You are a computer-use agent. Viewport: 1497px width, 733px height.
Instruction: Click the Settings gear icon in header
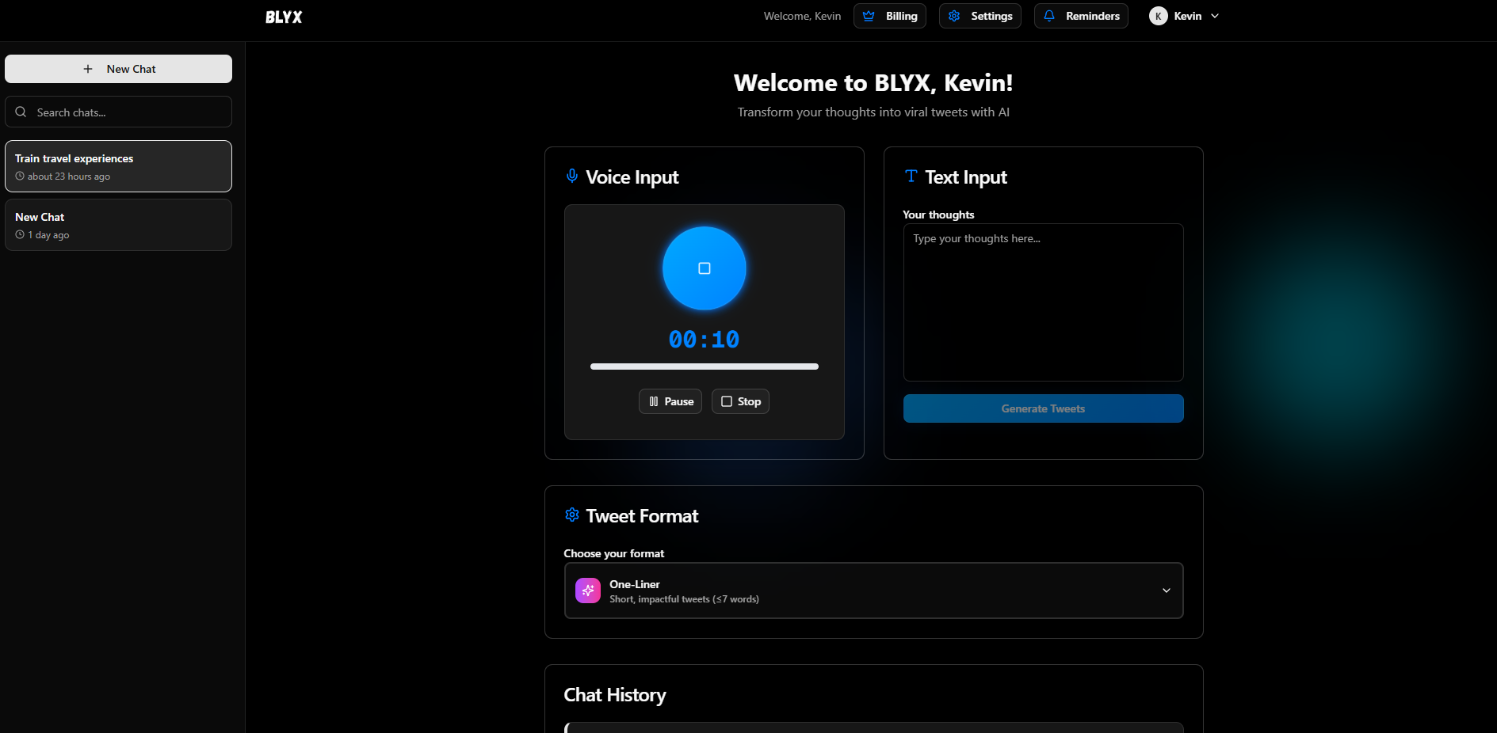pos(954,16)
